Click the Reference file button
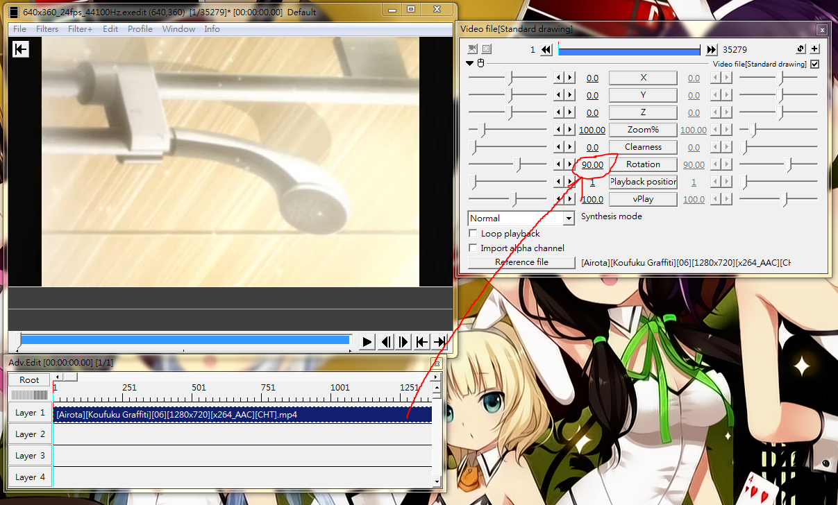This screenshot has width=838, height=505. click(521, 262)
